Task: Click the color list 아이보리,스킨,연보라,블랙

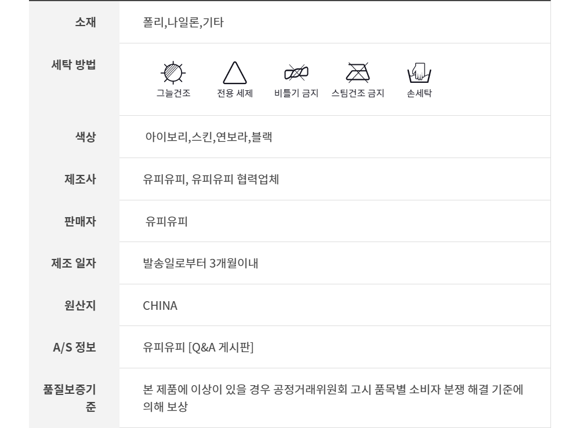Action: pyautogui.click(x=209, y=137)
